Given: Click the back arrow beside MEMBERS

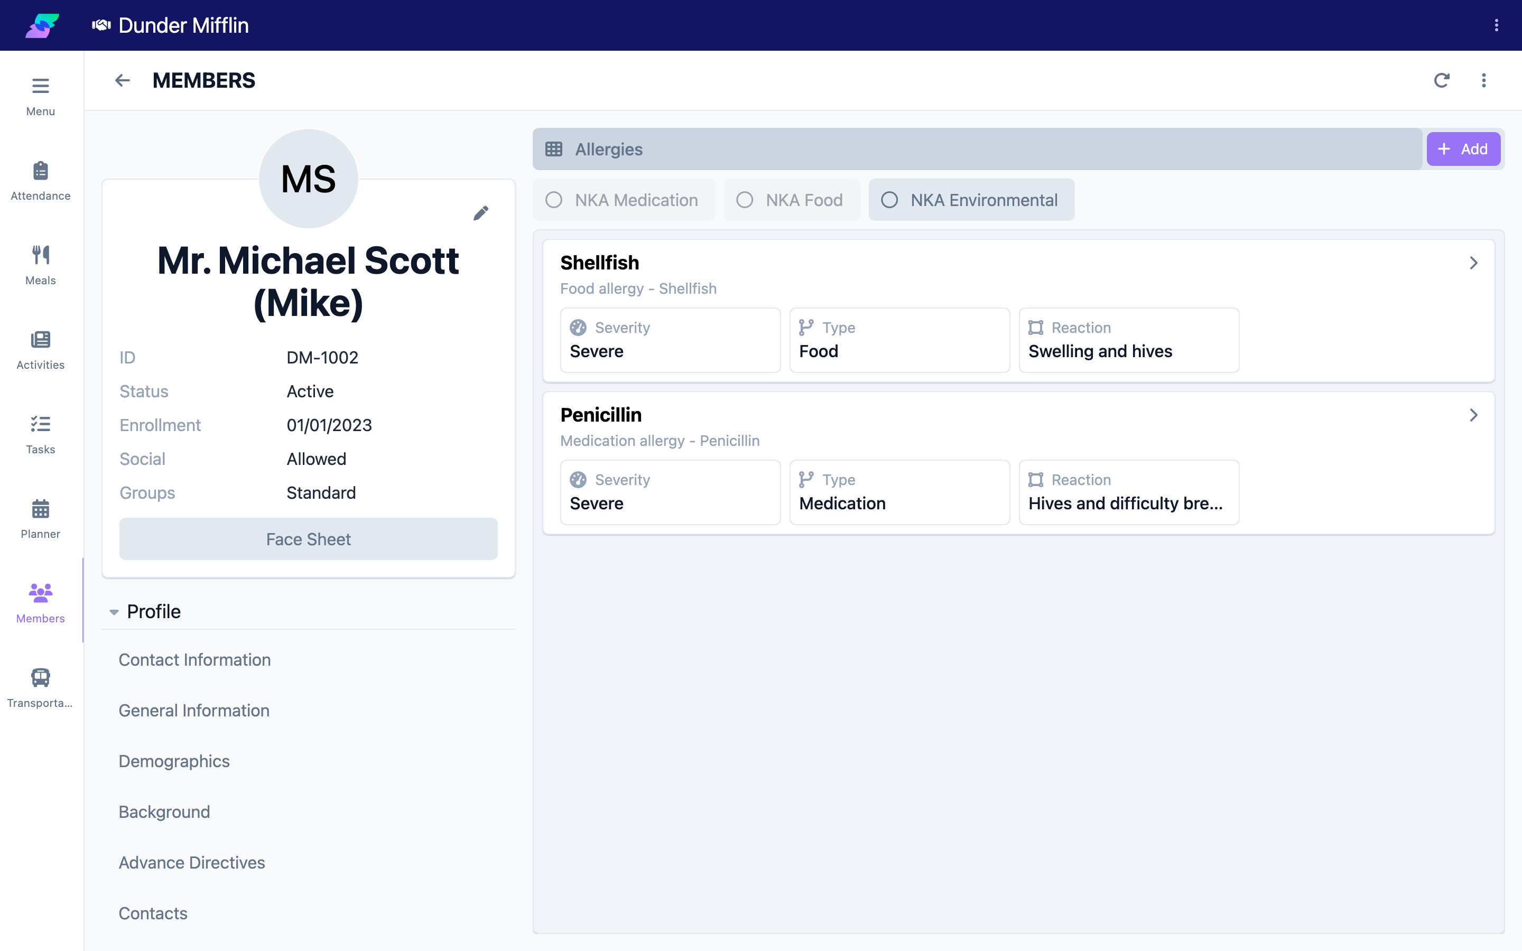Looking at the screenshot, I should (x=123, y=80).
